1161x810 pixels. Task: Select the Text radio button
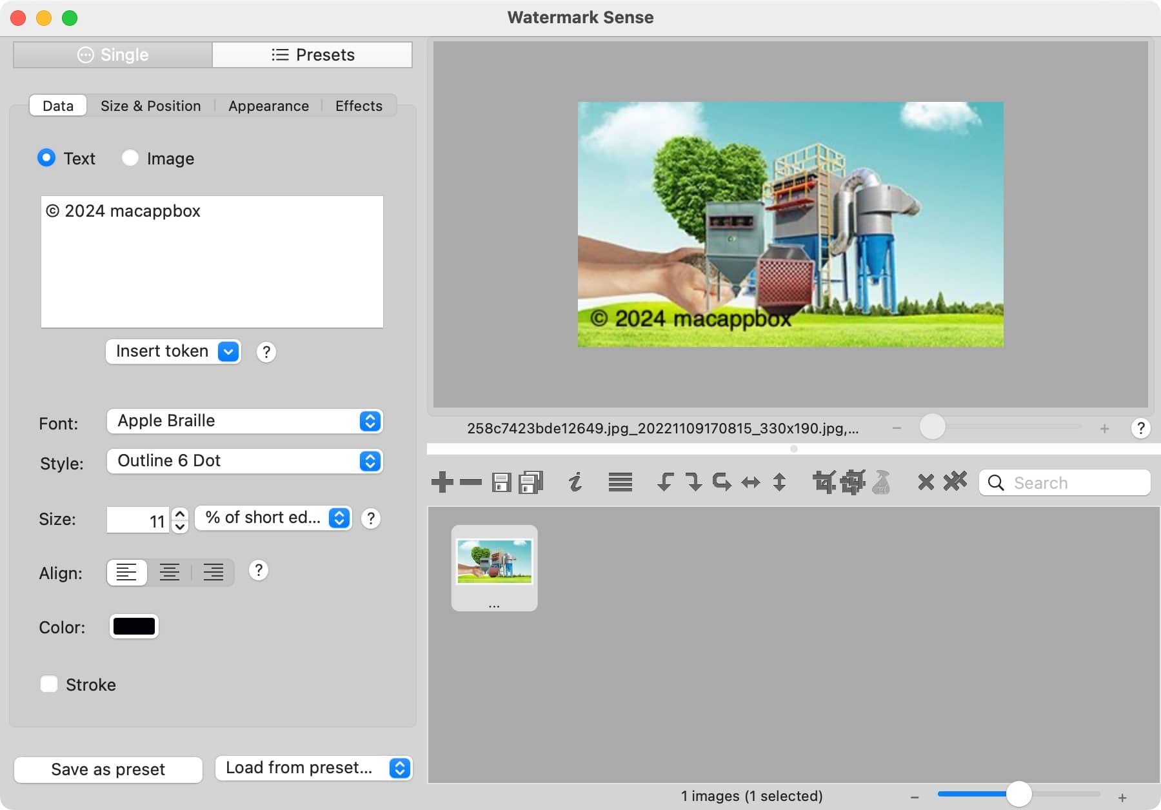[46, 157]
